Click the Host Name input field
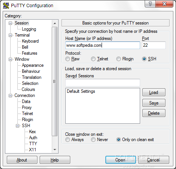This screenshot has height=169, width=176. (x=103, y=45)
